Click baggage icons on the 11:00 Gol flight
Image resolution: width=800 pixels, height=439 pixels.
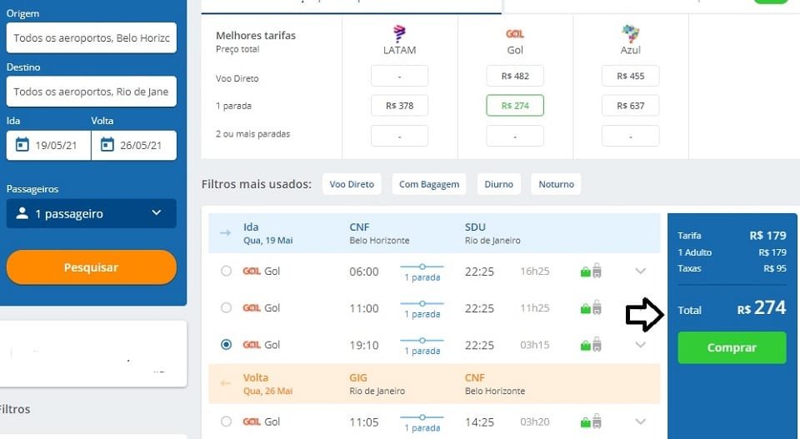[x=591, y=308]
